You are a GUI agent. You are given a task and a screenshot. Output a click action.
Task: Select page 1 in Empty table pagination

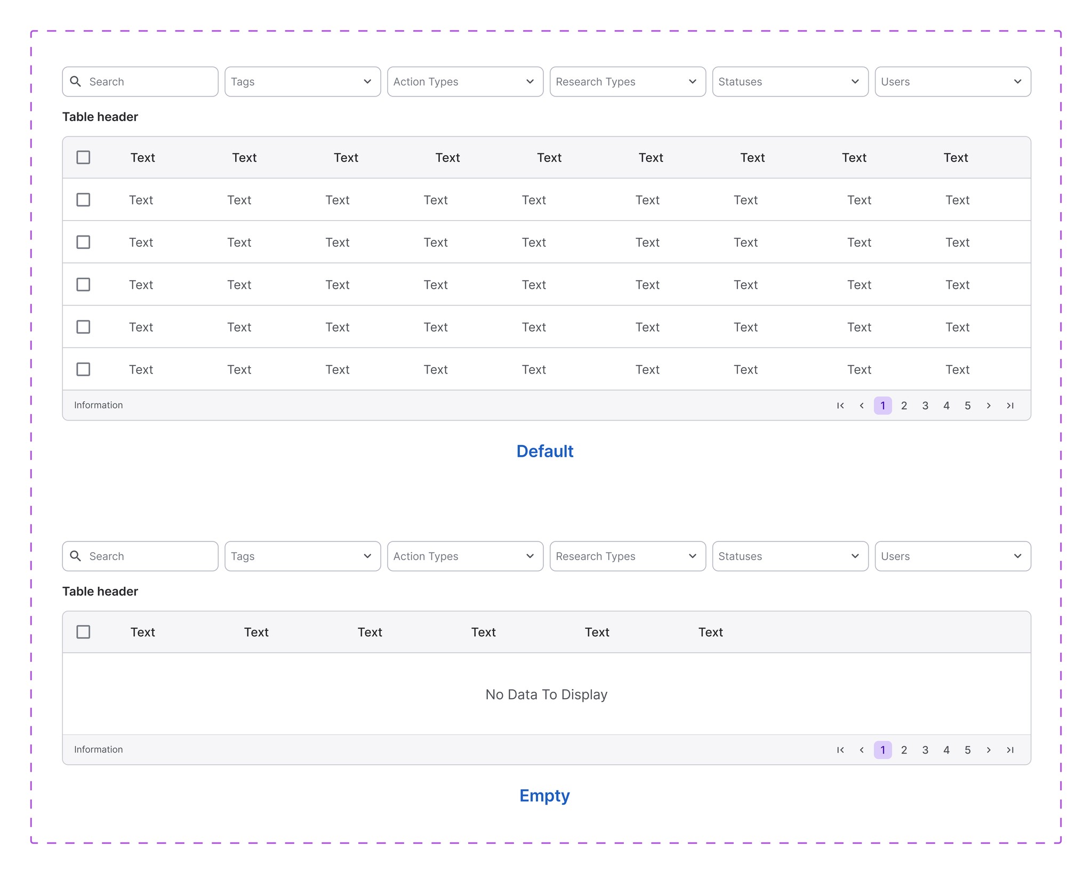click(883, 750)
